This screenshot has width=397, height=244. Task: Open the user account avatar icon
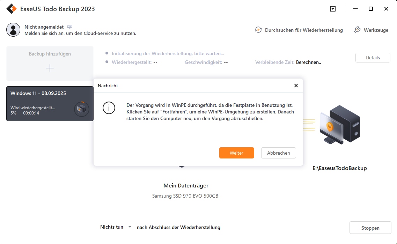tap(13, 30)
